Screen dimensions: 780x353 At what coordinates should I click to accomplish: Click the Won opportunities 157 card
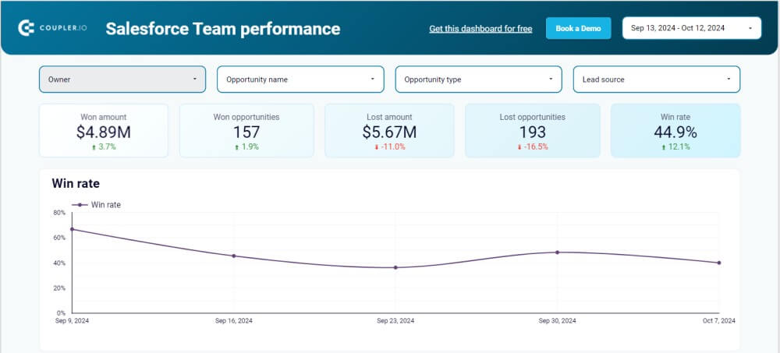point(246,131)
